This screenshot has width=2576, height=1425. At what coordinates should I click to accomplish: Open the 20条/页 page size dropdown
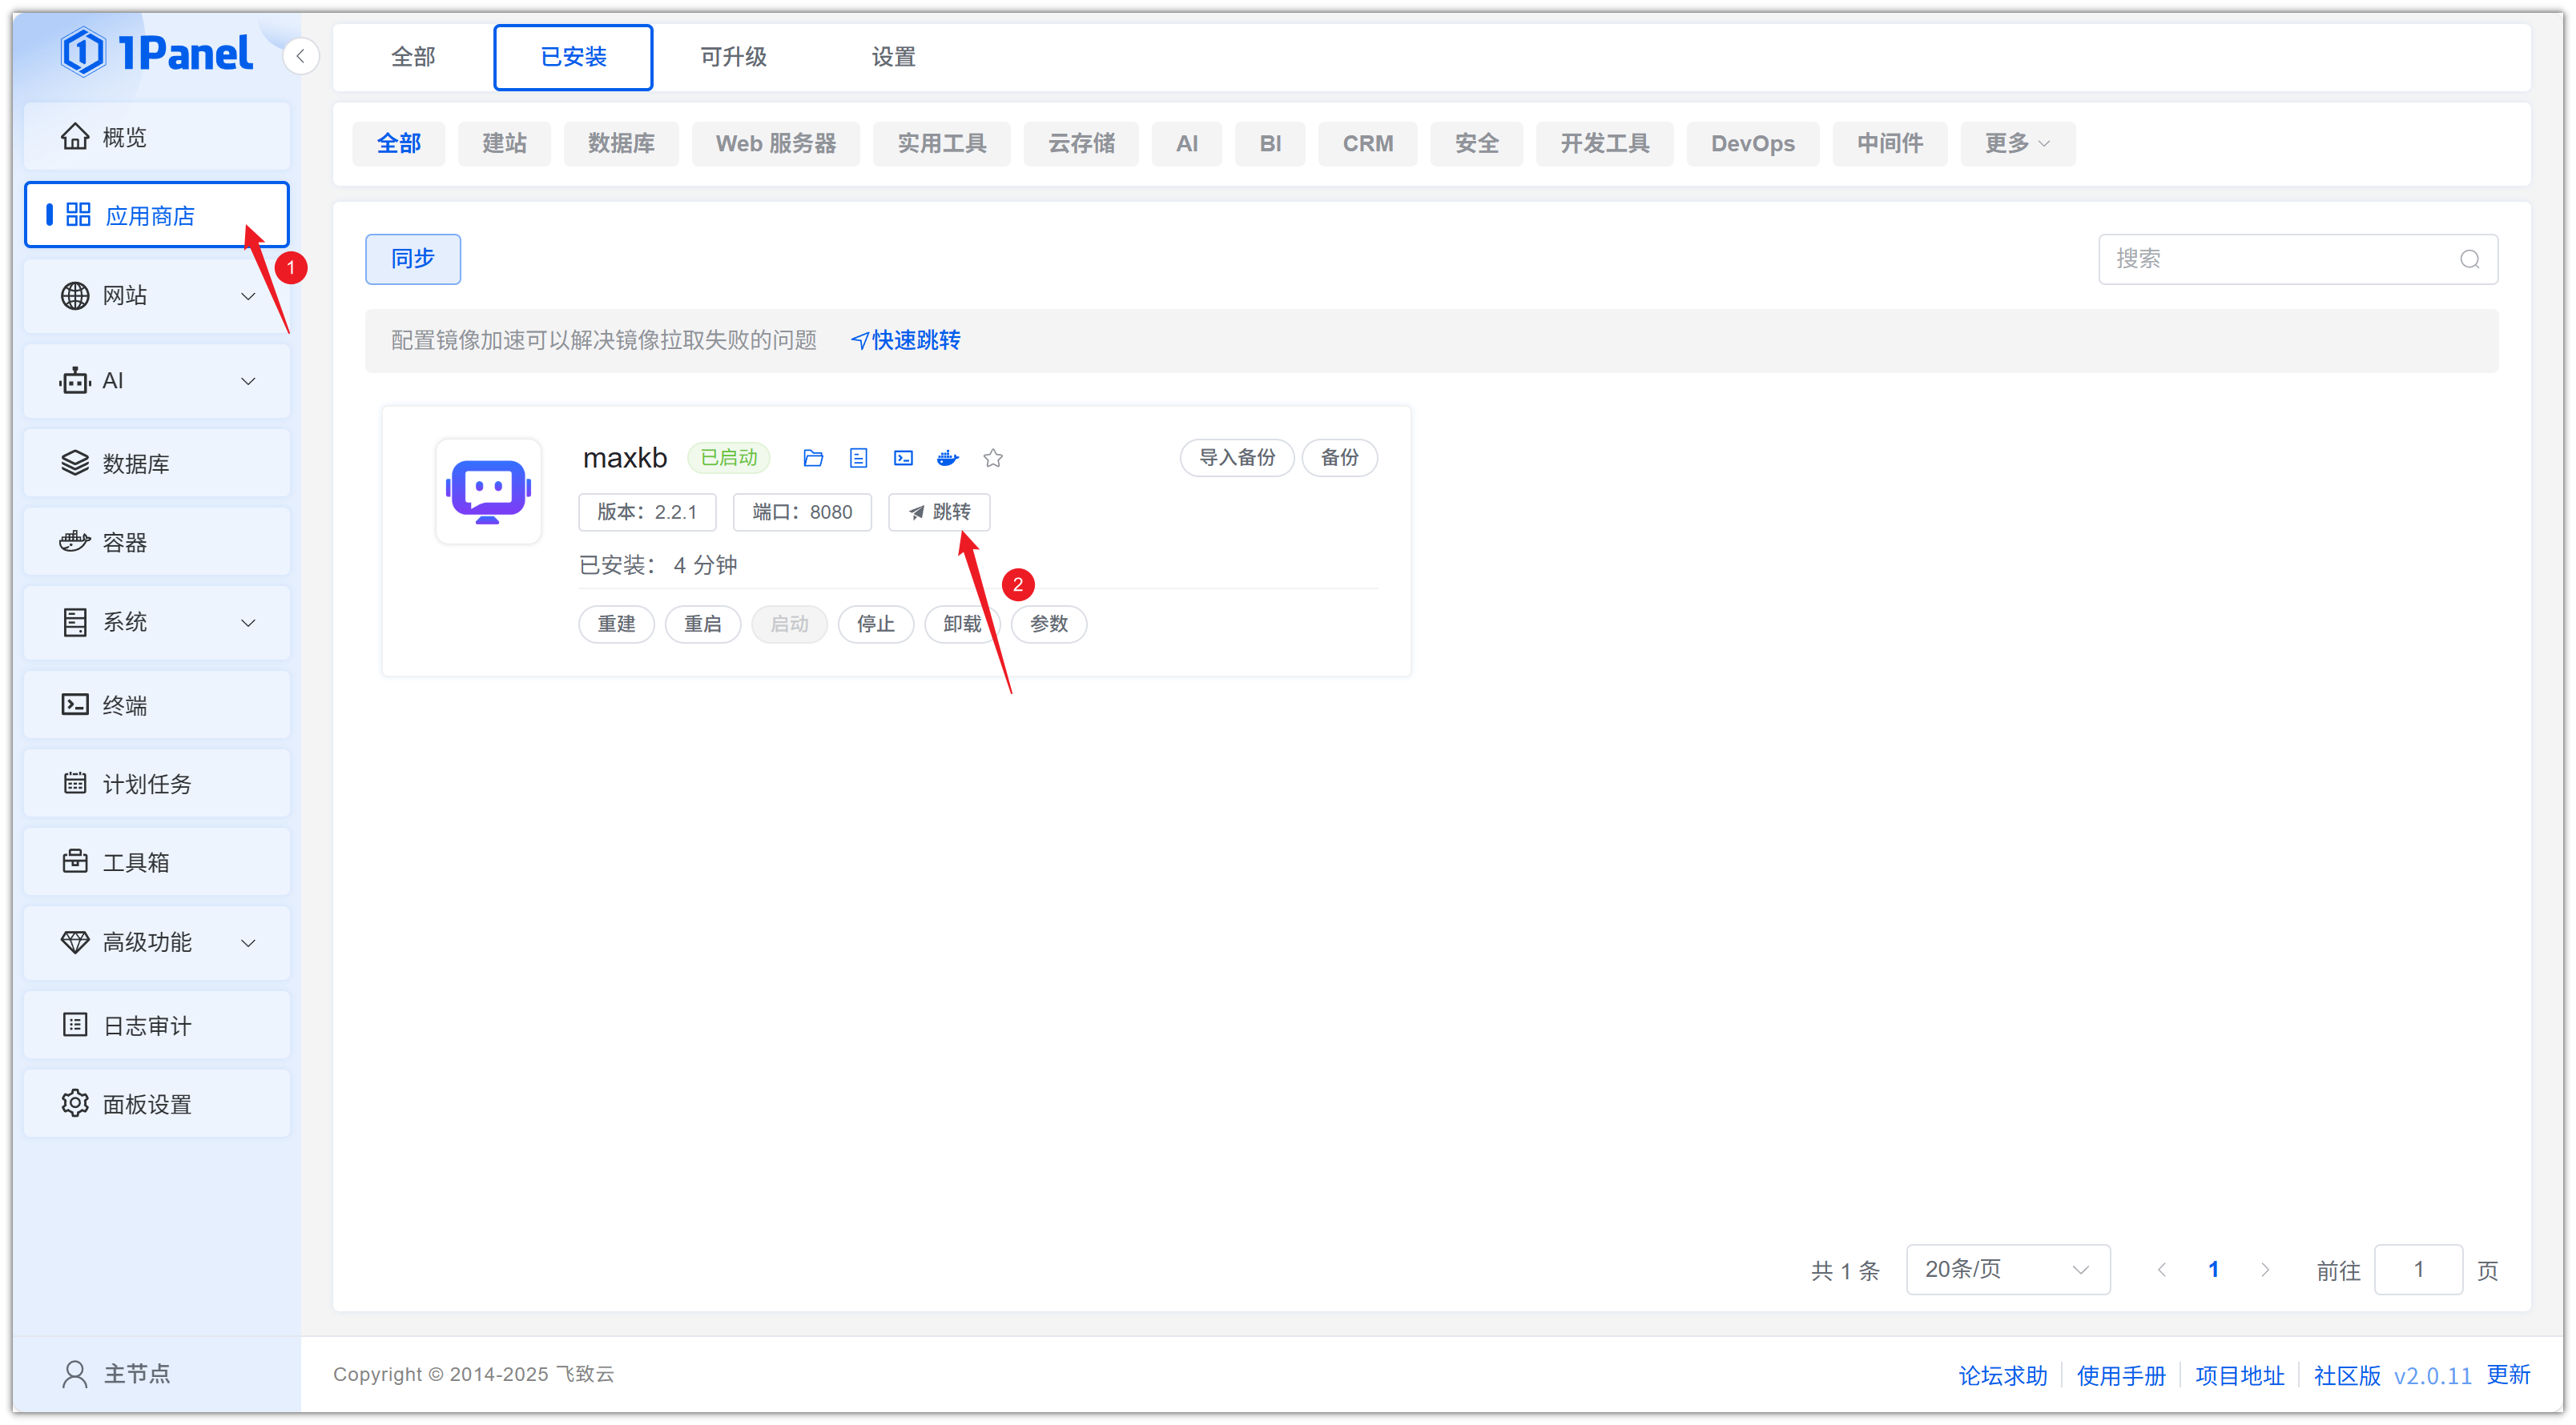pos(2007,1269)
